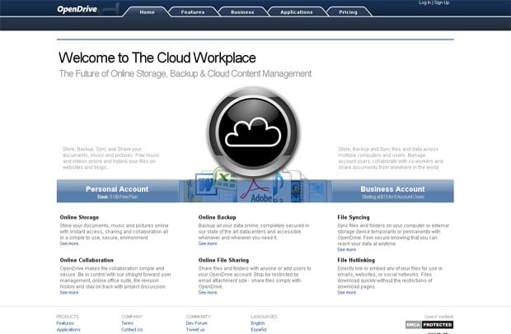Click See more under File Hotlinking
The width and height of the screenshot is (511, 334).
(x=347, y=292)
